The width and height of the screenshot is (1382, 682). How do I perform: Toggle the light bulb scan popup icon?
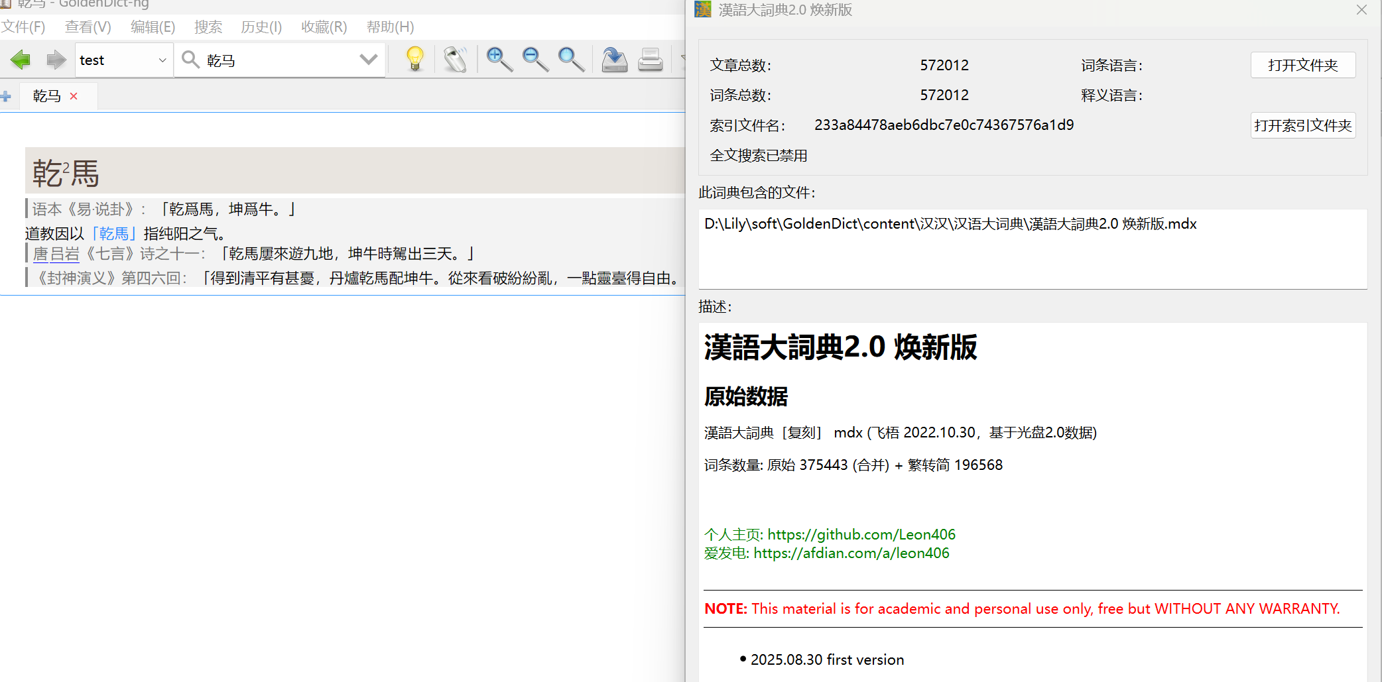[x=414, y=60]
